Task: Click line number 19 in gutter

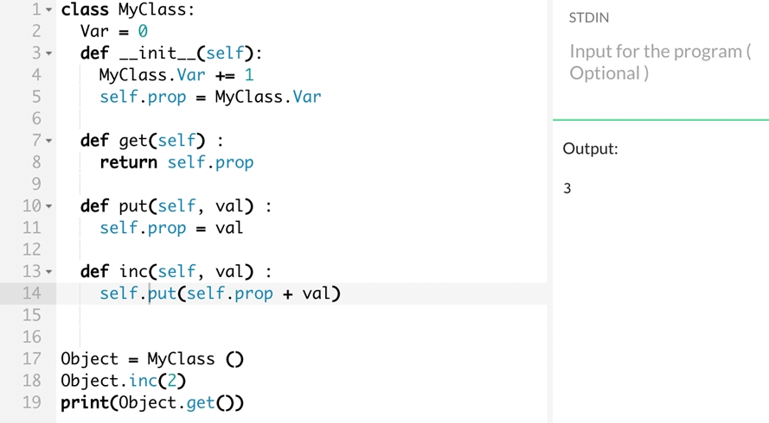Action: (31, 402)
